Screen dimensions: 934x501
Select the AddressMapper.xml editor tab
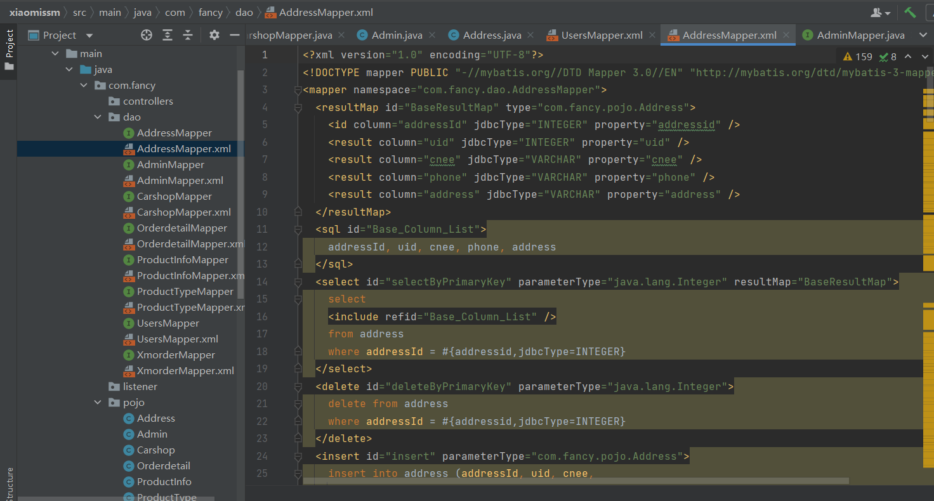729,36
